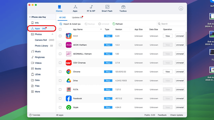Screen dimensions: 214x120
Task: Open the RT & WP section
Action: click(x=91, y=9)
